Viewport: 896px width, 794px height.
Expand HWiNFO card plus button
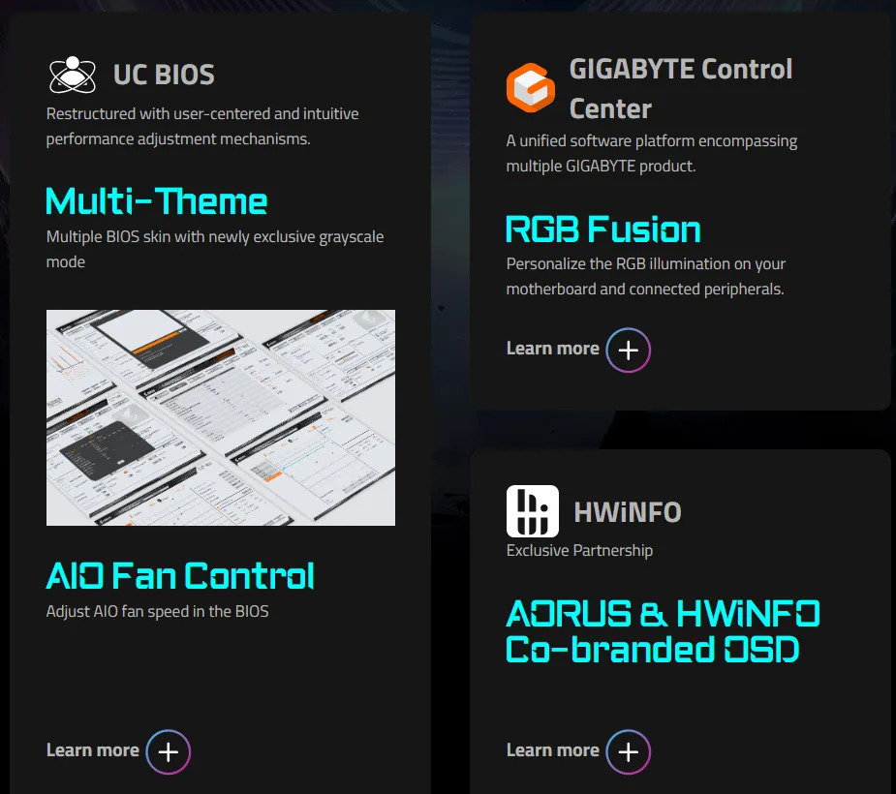[628, 751]
